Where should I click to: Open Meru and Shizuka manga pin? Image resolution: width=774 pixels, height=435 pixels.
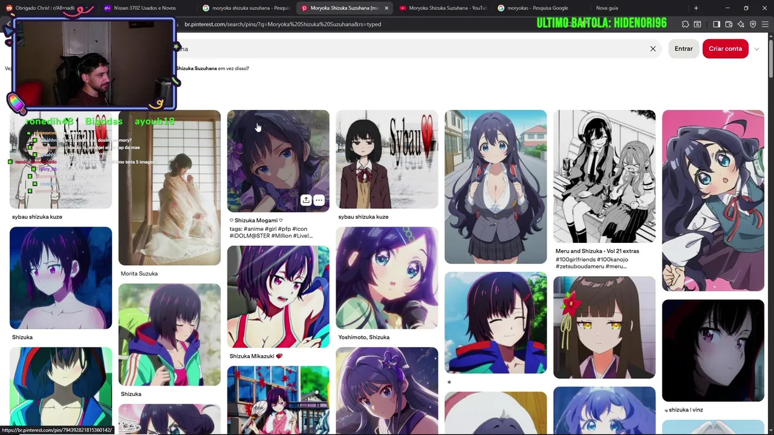(605, 176)
